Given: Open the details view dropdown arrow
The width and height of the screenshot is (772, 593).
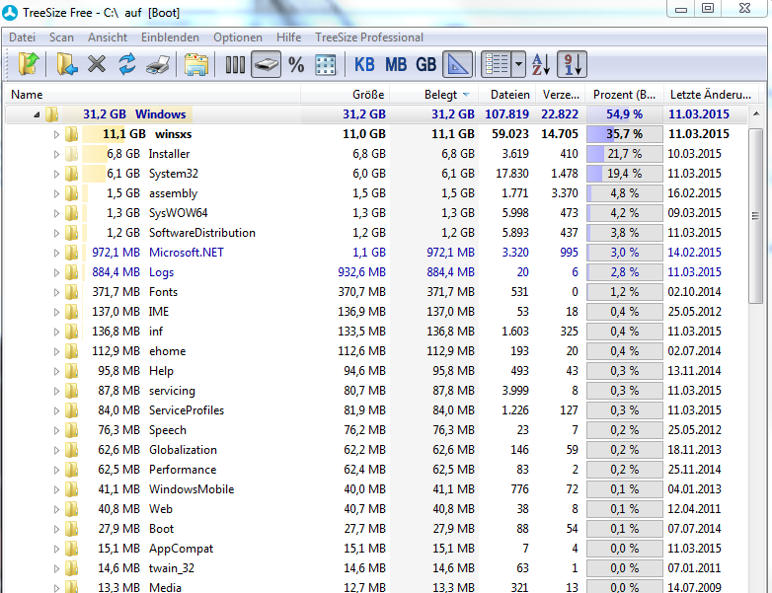Looking at the screenshot, I should click(x=518, y=64).
